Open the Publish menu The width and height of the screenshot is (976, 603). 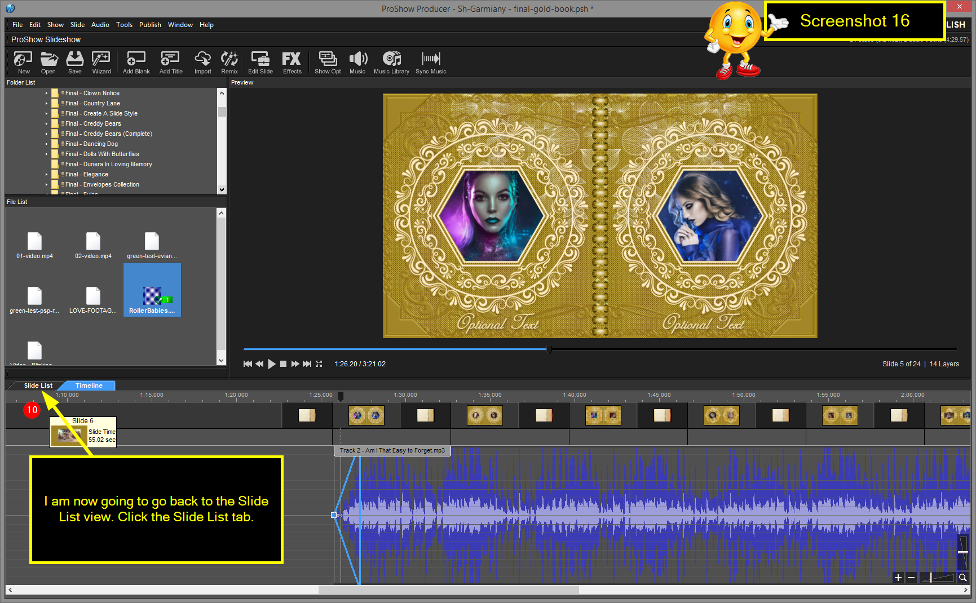pyautogui.click(x=150, y=25)
